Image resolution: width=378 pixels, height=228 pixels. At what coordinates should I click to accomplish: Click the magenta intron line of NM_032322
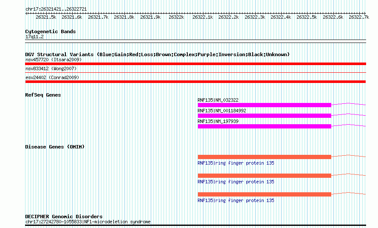coord(349,104)
